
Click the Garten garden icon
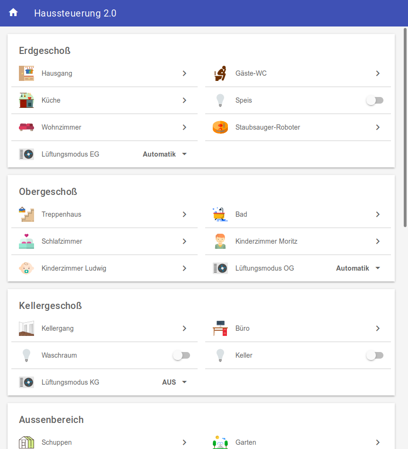coord(220,442)
